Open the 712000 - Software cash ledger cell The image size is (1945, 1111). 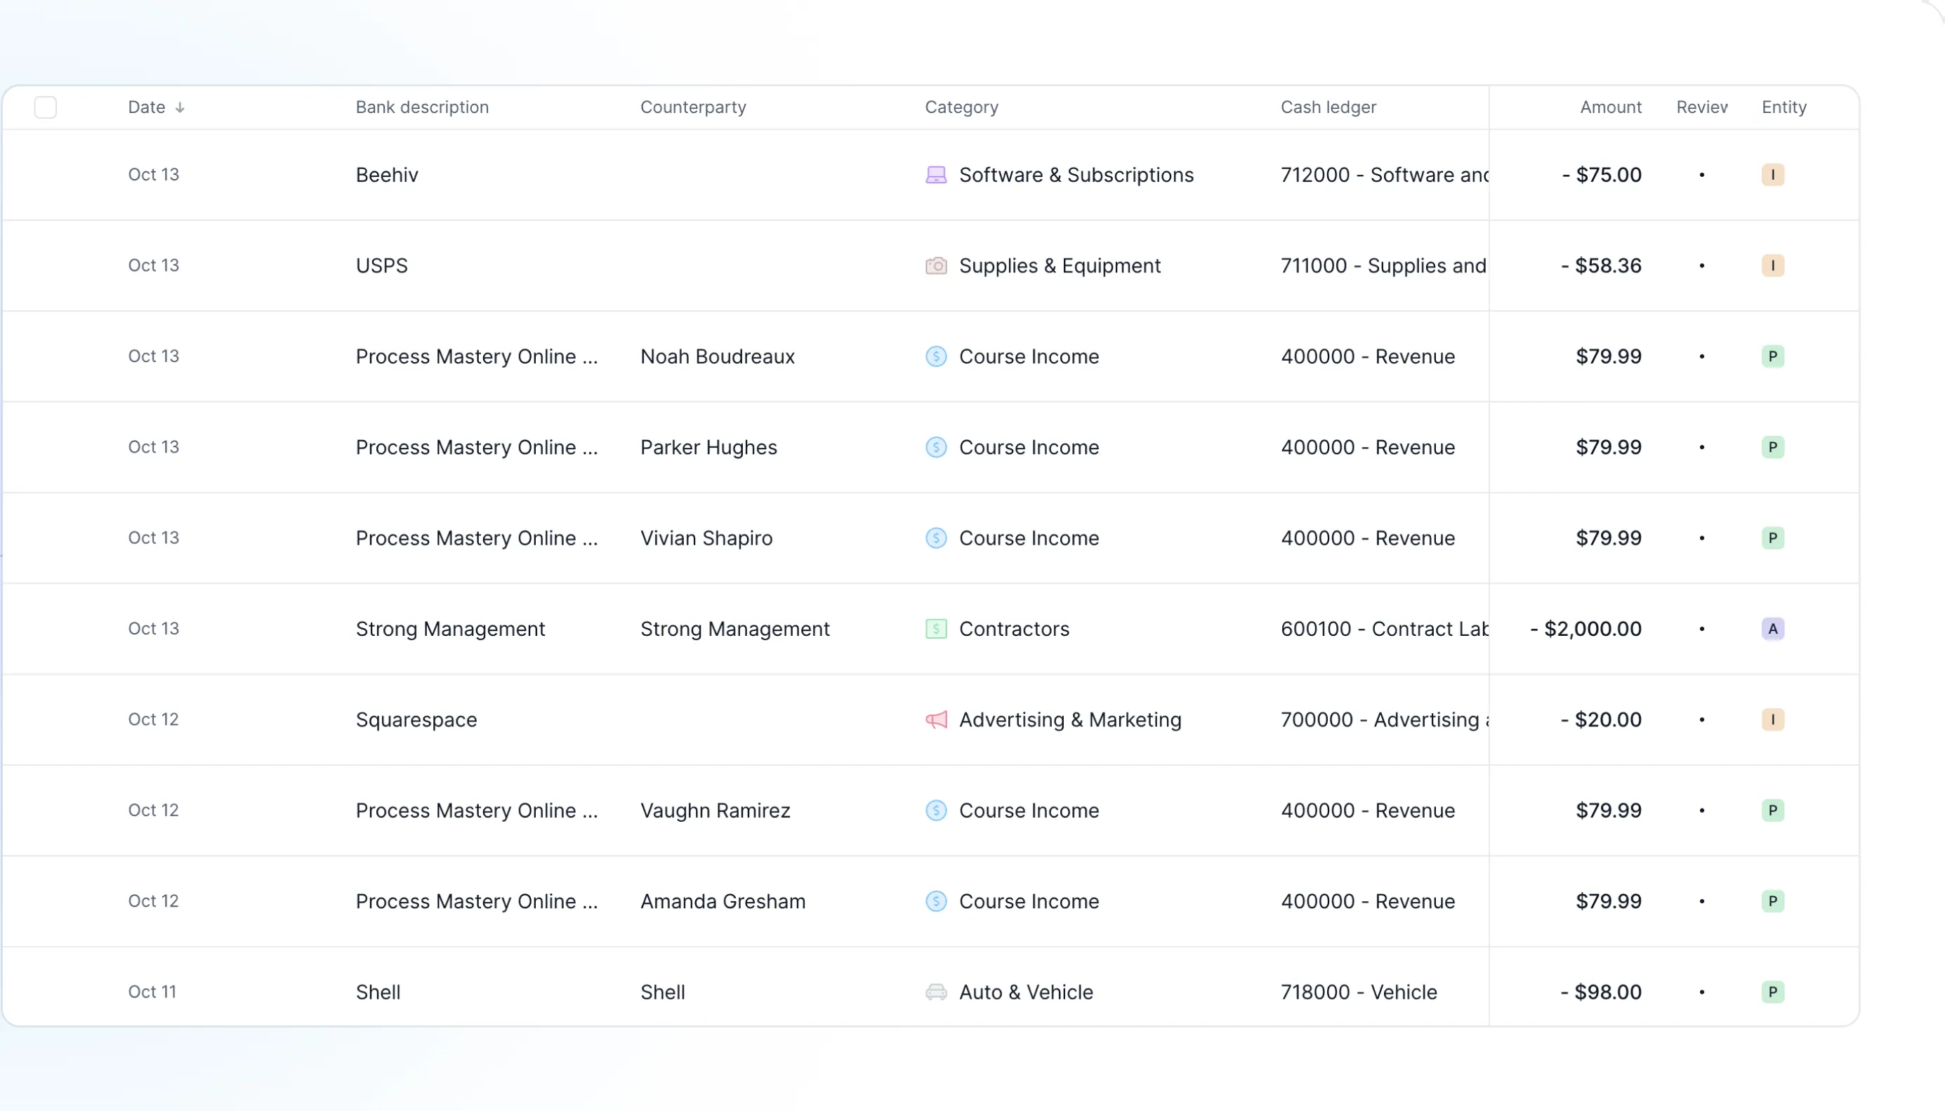pyautogui.click(x=1384, y=175)
